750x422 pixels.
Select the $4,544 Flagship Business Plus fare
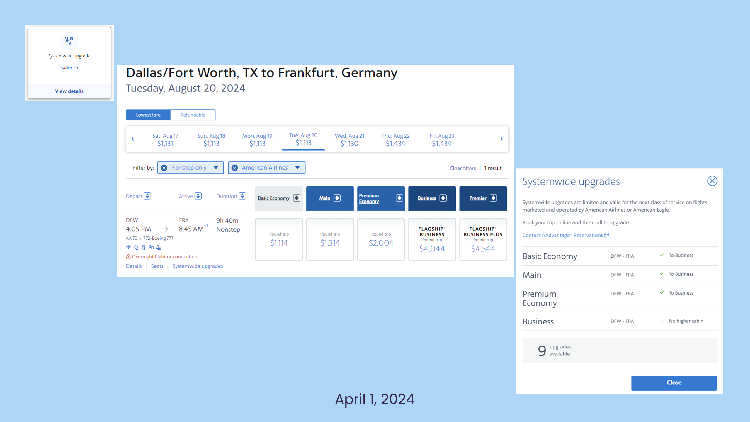click(x=483, y=239)
